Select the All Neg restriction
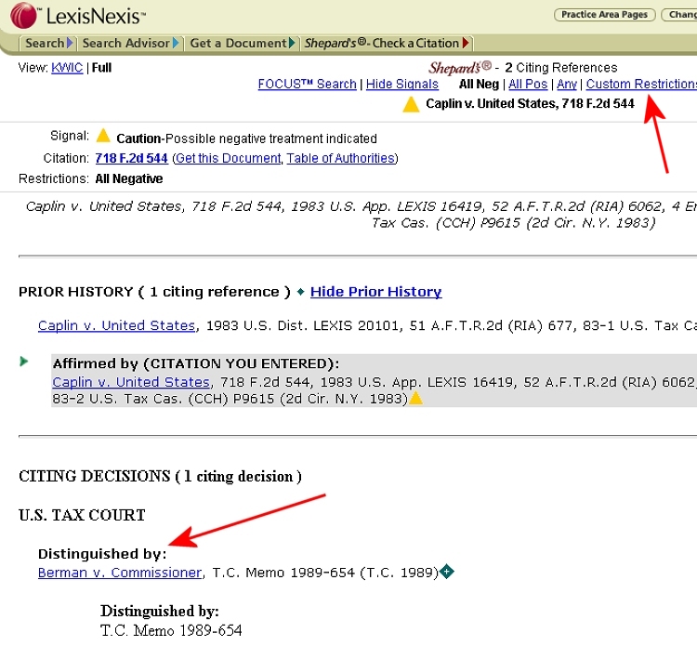 (x=479, y=84)
